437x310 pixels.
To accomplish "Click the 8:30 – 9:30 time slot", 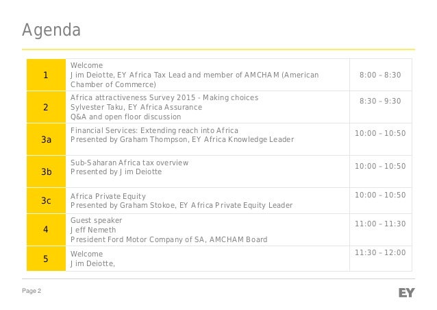I will point(380,101).
